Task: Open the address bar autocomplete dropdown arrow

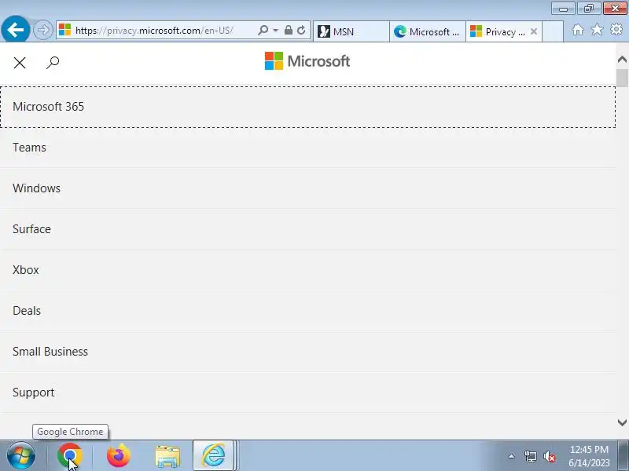Action: point(276,31)
